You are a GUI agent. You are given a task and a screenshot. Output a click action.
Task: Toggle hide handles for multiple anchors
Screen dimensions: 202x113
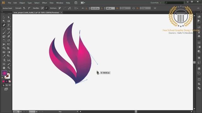[46, 8]
